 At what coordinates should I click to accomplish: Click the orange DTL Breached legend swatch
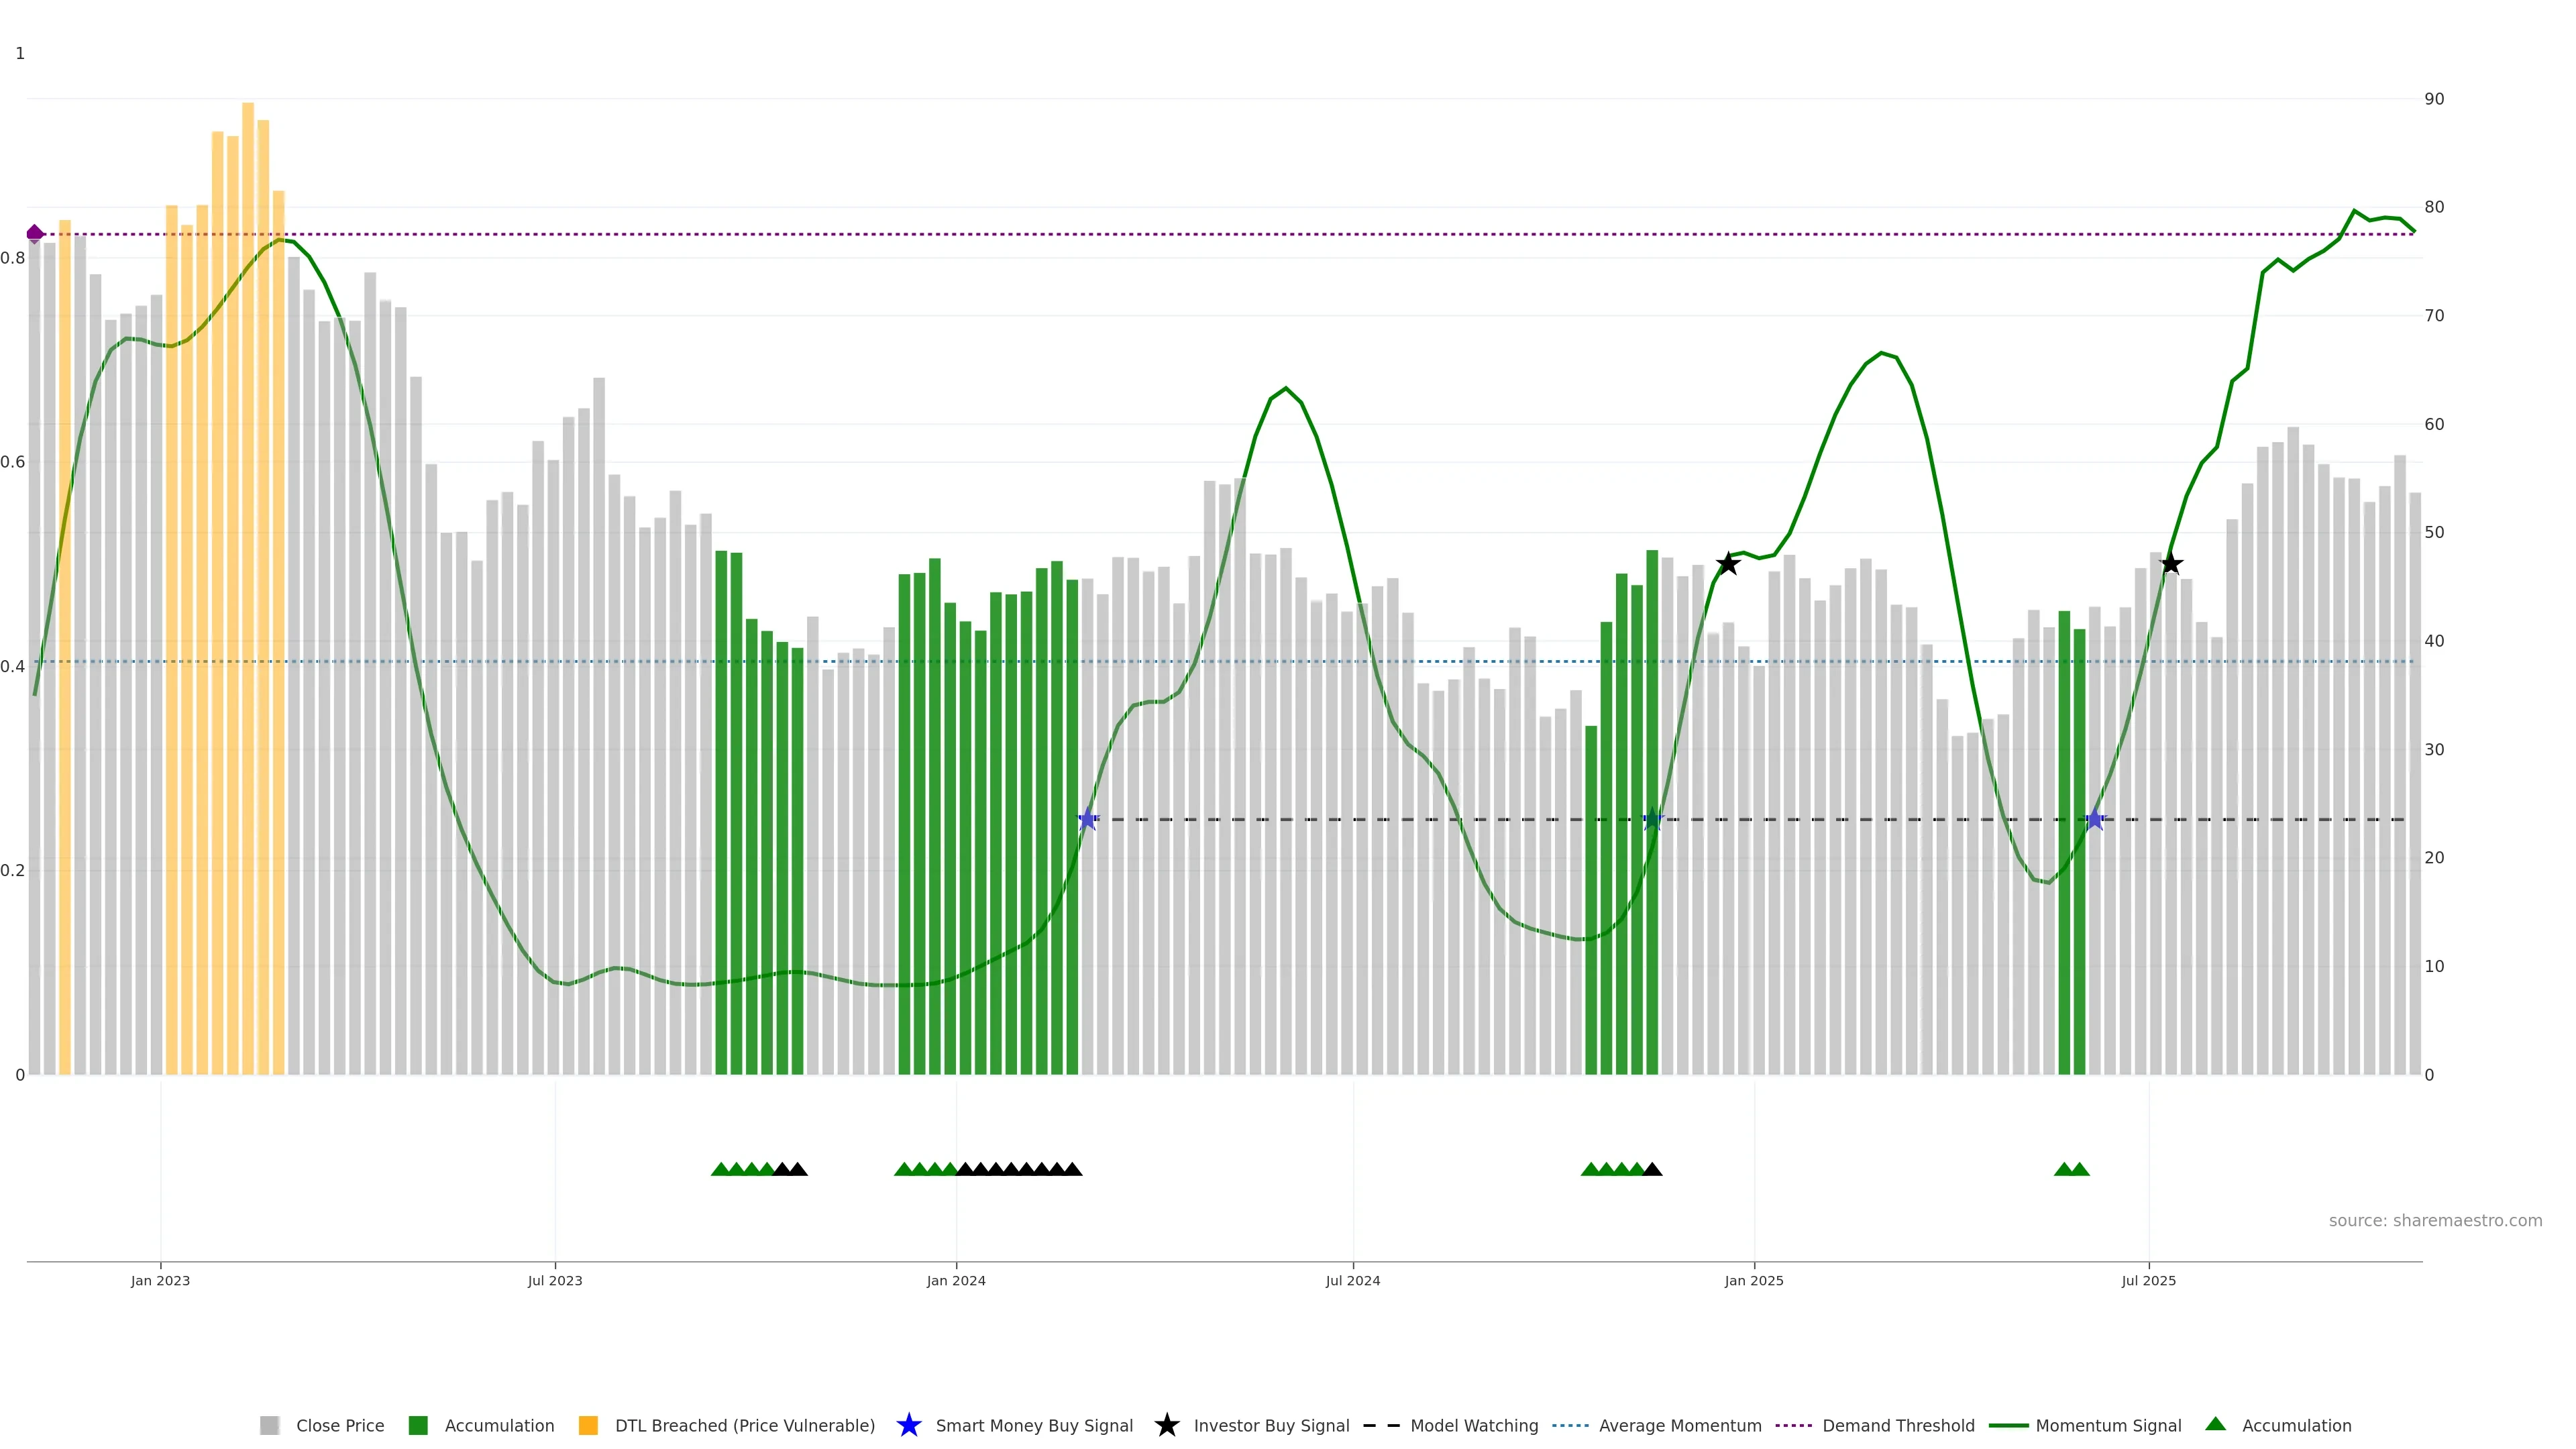pyautogui.click(x=588, y=1425)
